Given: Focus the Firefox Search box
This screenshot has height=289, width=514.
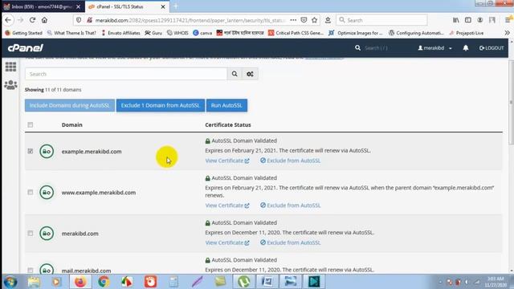Looking at the screenshot, I should (x=381, y=20).
